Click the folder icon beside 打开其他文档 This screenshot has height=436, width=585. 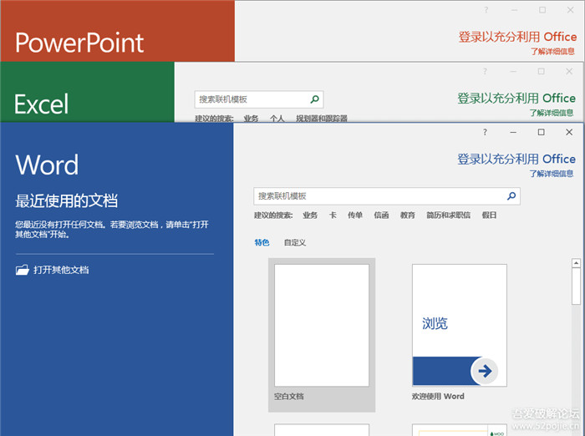click(x=23, y=270)
